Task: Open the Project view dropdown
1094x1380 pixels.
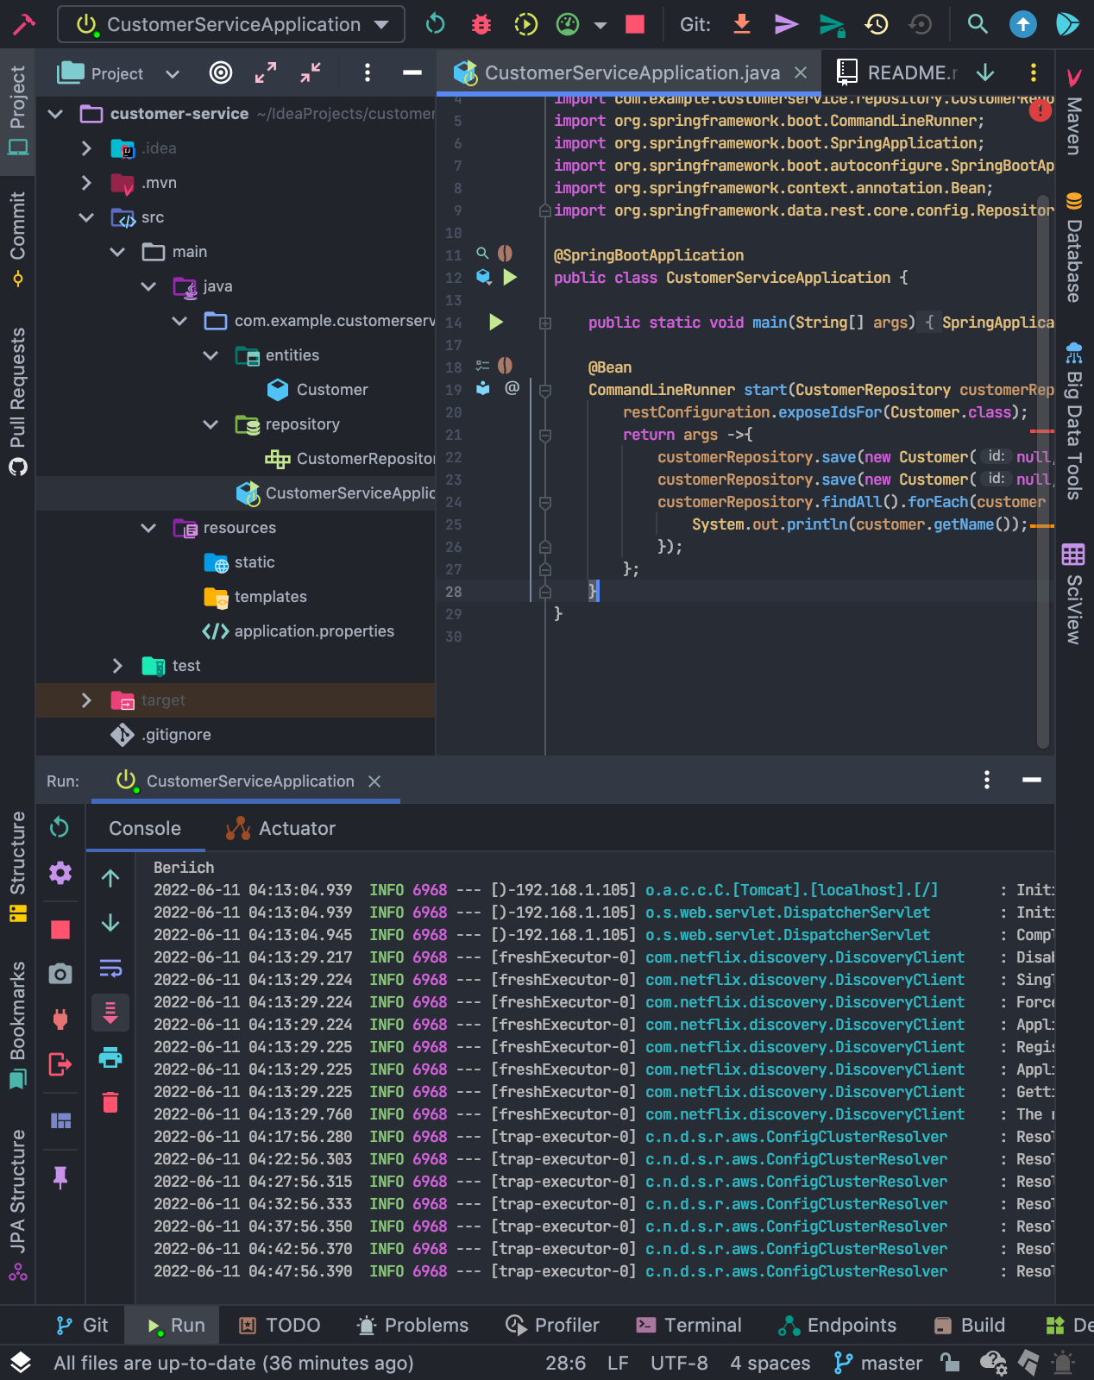Action: click(x=173, y=74)
